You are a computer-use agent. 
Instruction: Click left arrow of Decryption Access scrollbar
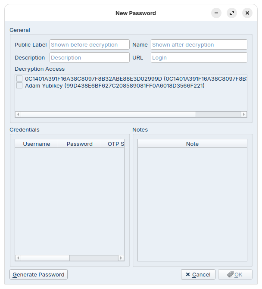pyautogui.click(x=18, y=114)
